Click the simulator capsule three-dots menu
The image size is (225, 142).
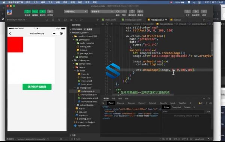pos(55,34)
